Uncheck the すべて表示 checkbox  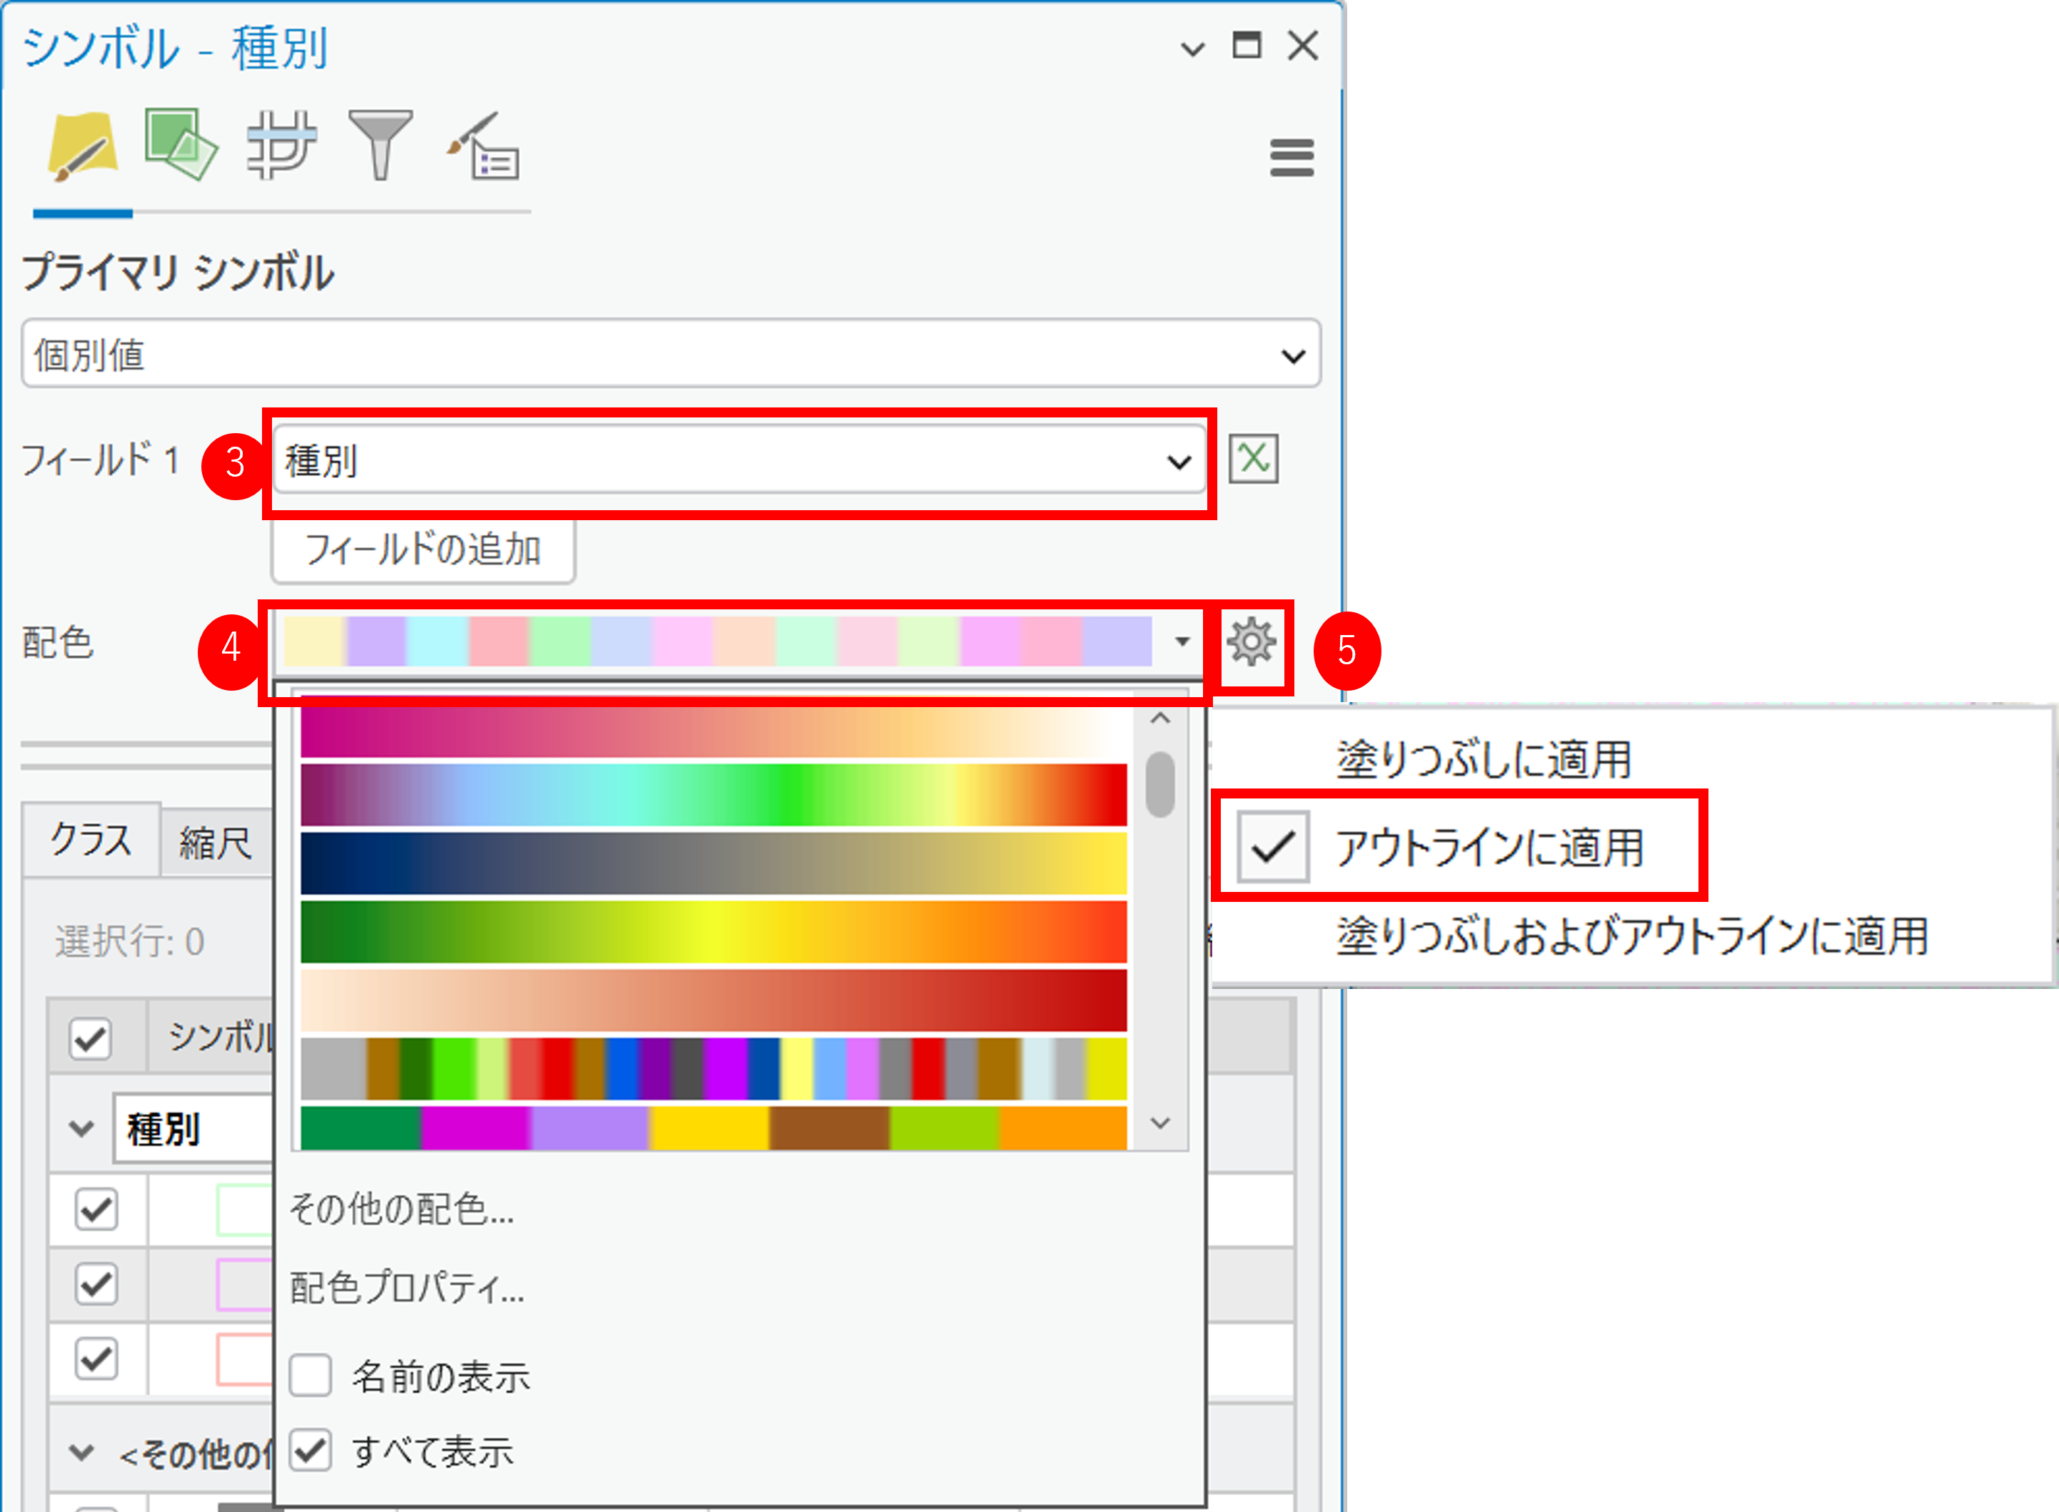click(x=311, y=1451)
